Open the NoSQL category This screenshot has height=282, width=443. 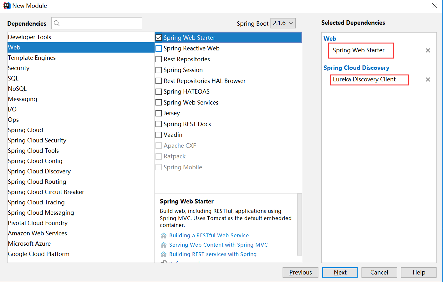click(81, 89)
